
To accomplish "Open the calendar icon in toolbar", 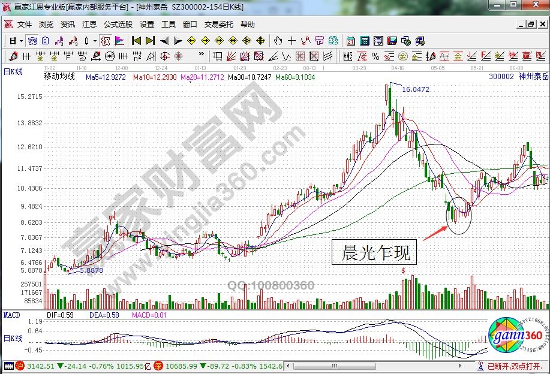I will [x=350, y=41].
